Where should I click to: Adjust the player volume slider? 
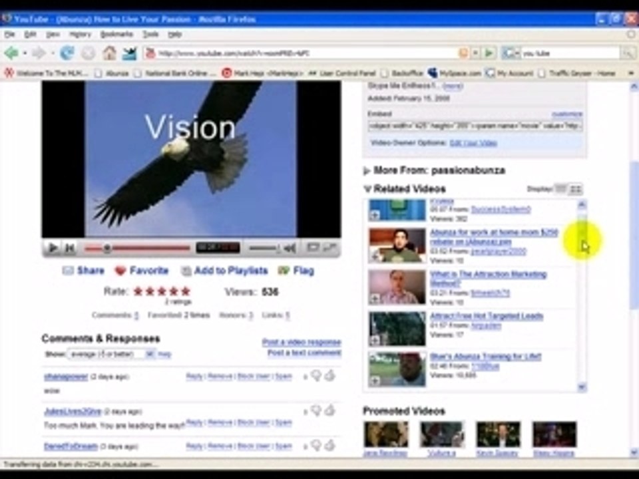tap(265, 247)
